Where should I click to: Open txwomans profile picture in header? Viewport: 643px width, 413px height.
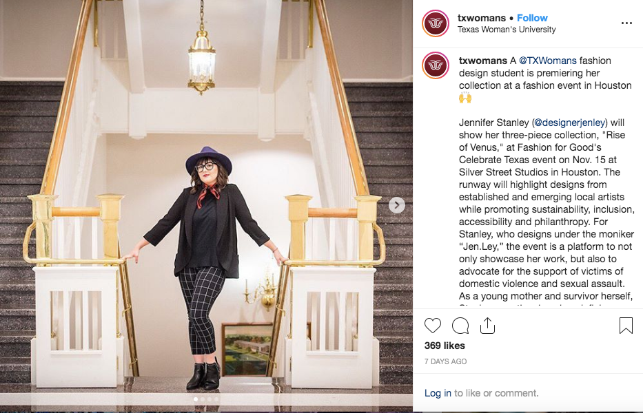436,23
